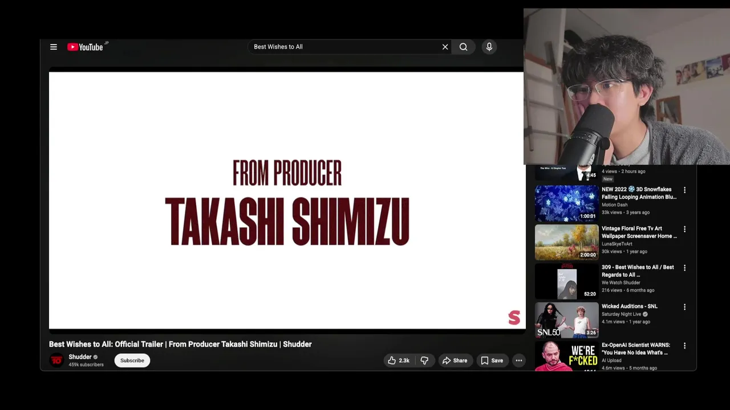Visit the Saturday Night Live channel
The height and width of the screenshot is (410, 730).
click(x=622, y=314)
